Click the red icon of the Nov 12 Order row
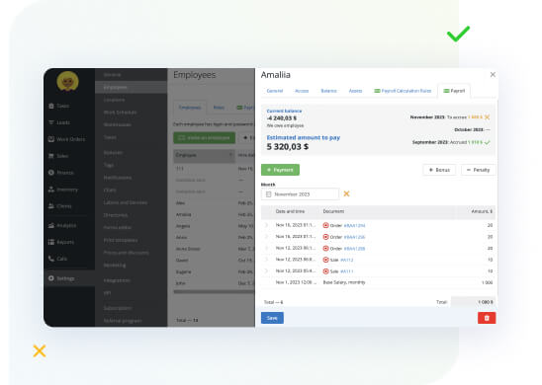The width and height of the screenshot is (542, 385). (x=325, y=249)
